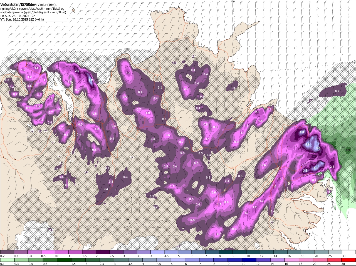Click the 30 label in the upper legend row
The image size is (356, 266).
pos(344,256)
